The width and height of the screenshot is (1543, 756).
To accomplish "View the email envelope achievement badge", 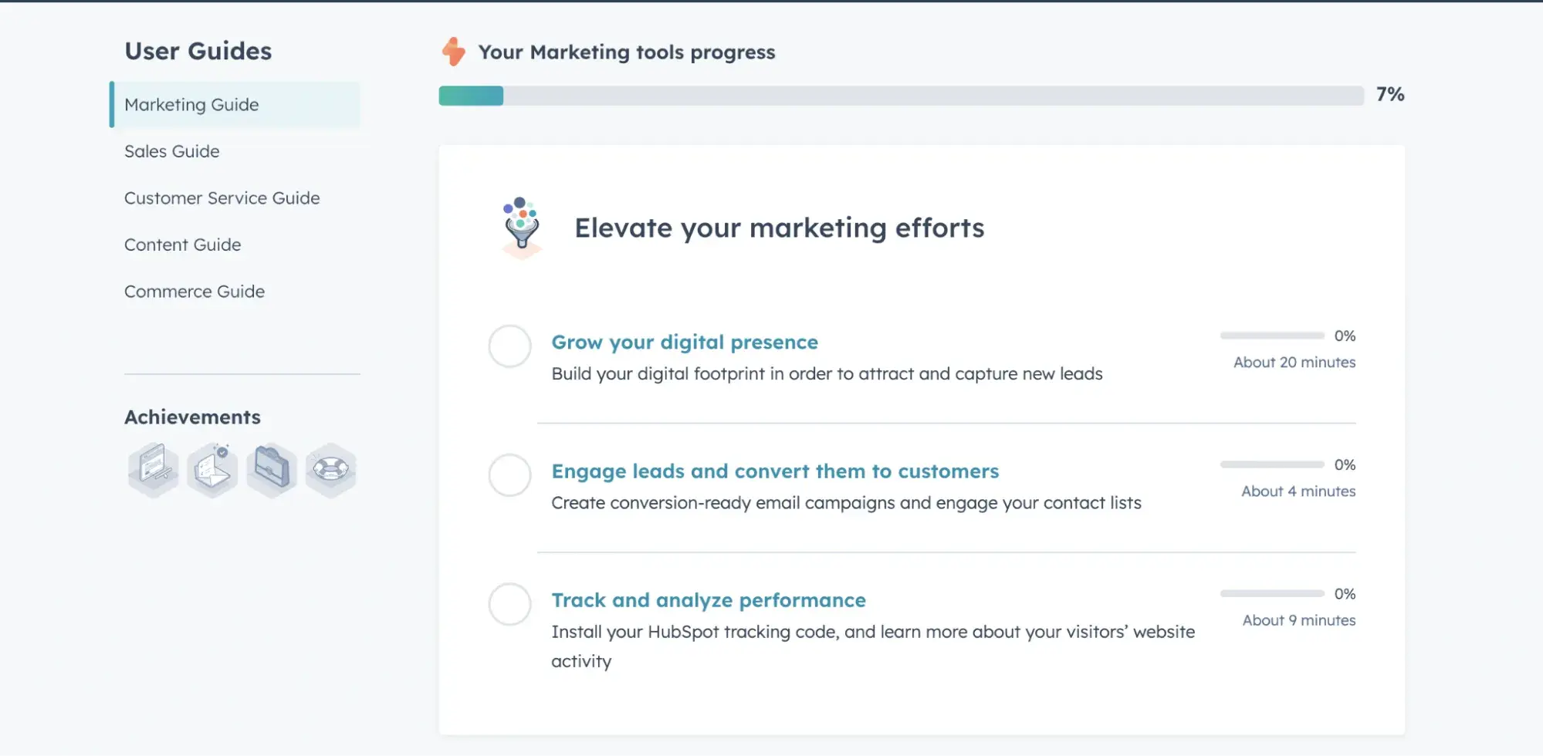I will tap(211, 468).
